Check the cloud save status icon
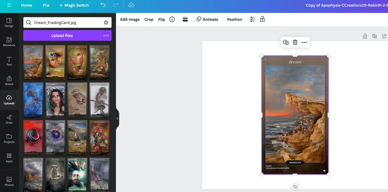 click(131, 5)
